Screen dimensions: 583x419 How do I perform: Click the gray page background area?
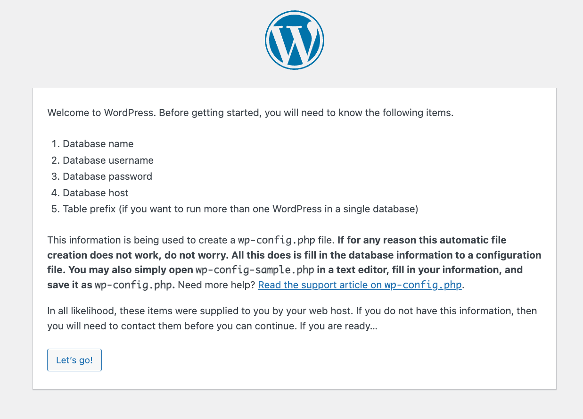tap(292, 406)
